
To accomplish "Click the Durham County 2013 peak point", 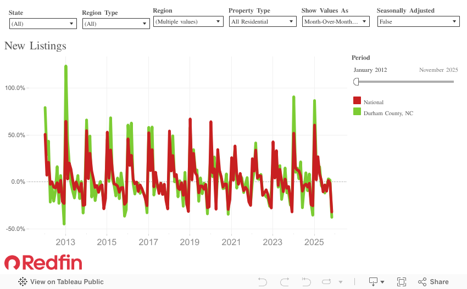I will tap(66, 67).
